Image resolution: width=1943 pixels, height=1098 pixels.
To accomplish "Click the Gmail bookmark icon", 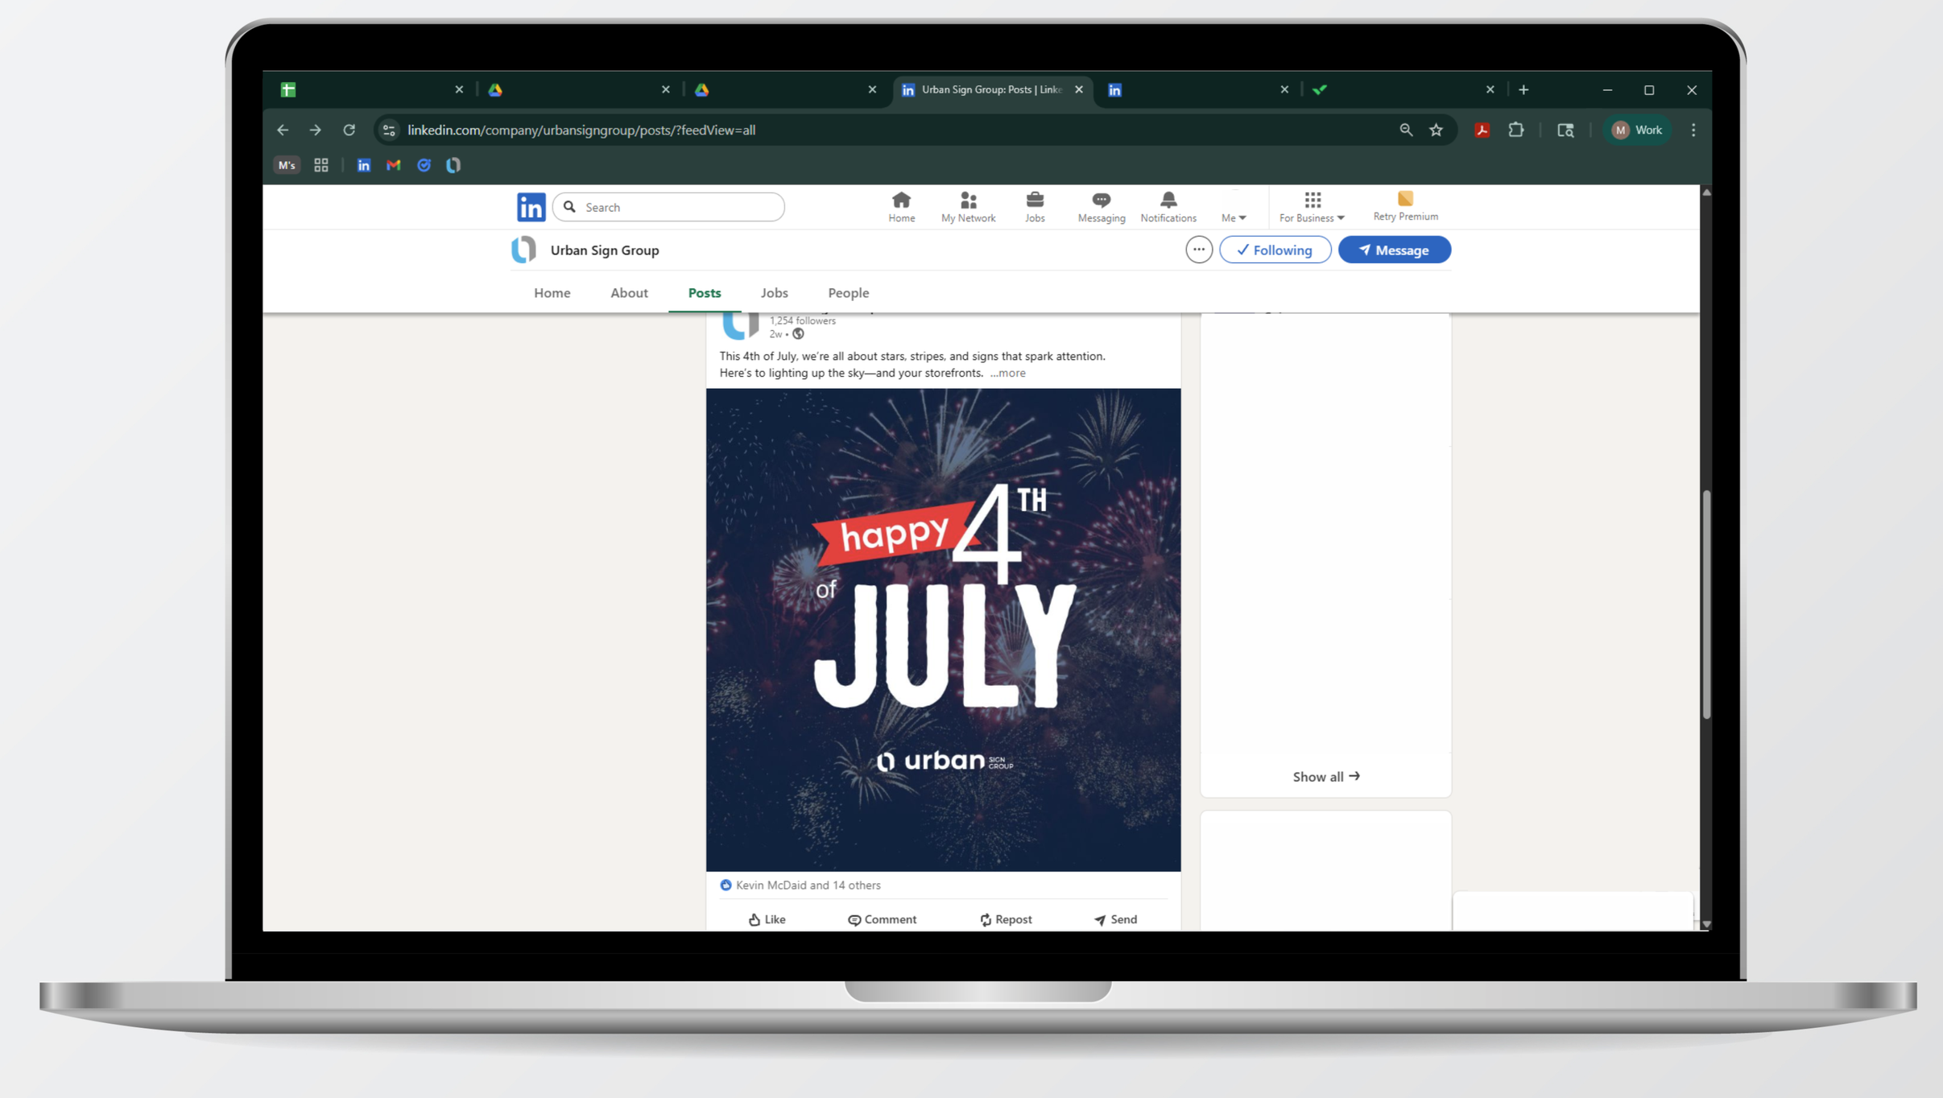I will [x=393, y=165].
